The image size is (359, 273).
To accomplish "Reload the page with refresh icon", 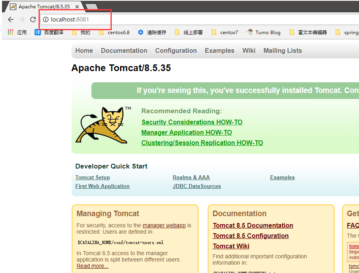I will click(33, 19).
